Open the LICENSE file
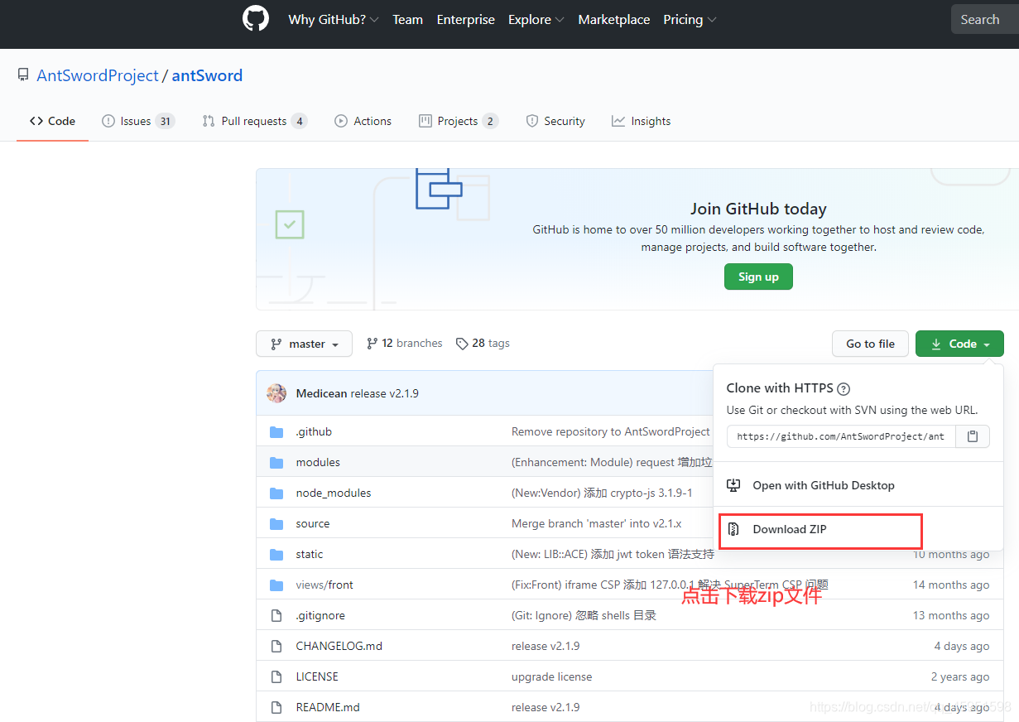Image resolution: width=1019 pixels, height=722 pixels. (317, 676)
